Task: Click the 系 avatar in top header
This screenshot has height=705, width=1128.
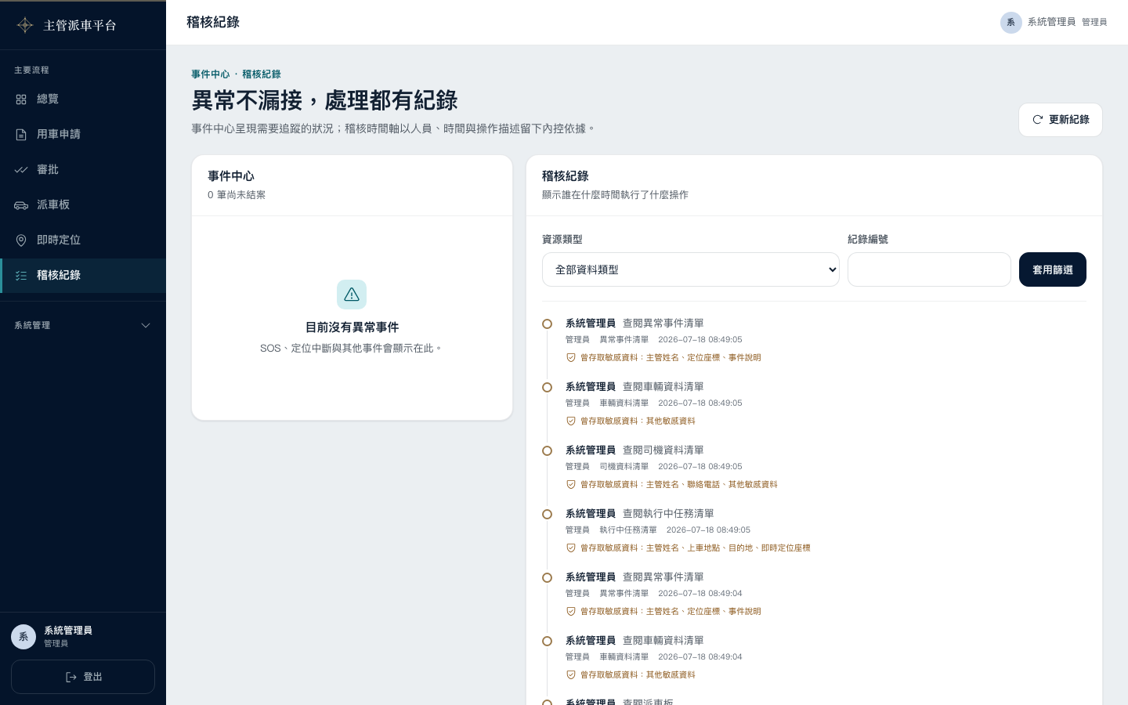Action: pos(1011,23)
